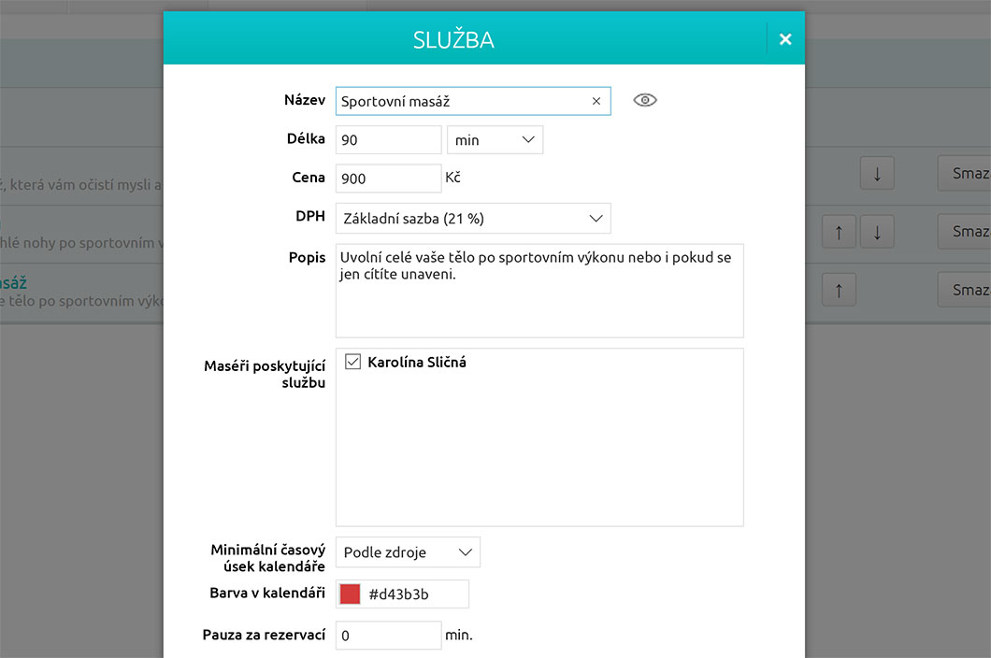Open the min duration unit dropdown
991x658 pixels.
tap(495, 140)
